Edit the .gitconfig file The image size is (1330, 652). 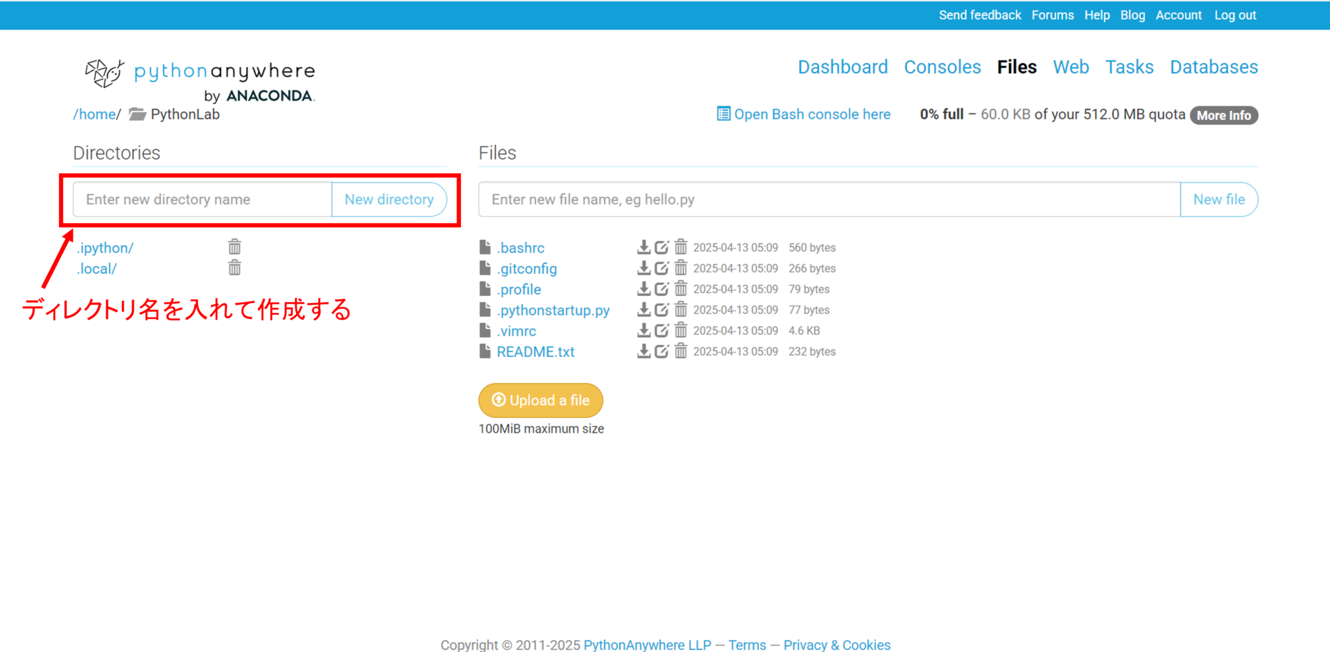click(661, 268)
